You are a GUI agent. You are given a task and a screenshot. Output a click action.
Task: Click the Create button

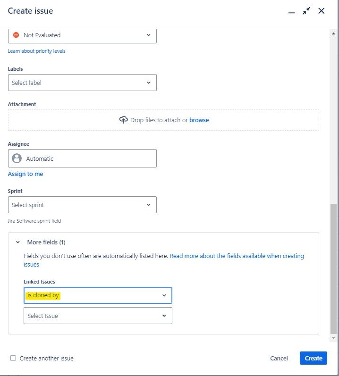click(x=314, y=358)
